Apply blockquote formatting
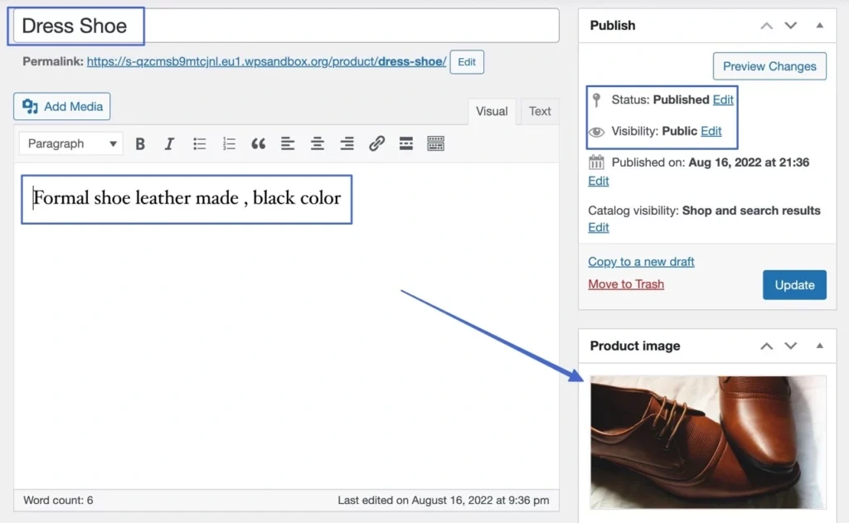 pyautogui.click(x=259, y=144)
